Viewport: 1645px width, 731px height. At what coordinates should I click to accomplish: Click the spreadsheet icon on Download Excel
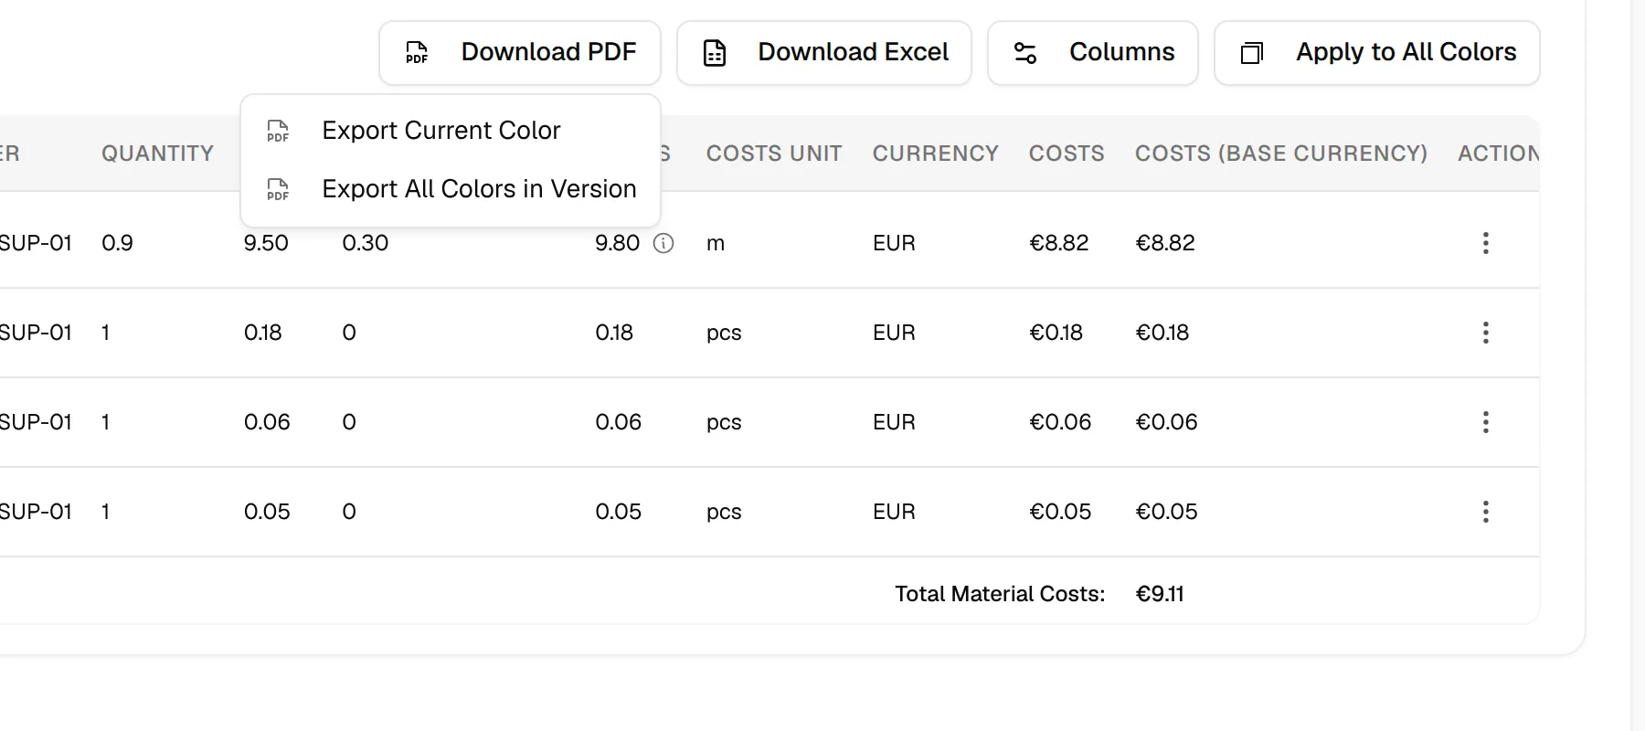(x=715, y=53)
